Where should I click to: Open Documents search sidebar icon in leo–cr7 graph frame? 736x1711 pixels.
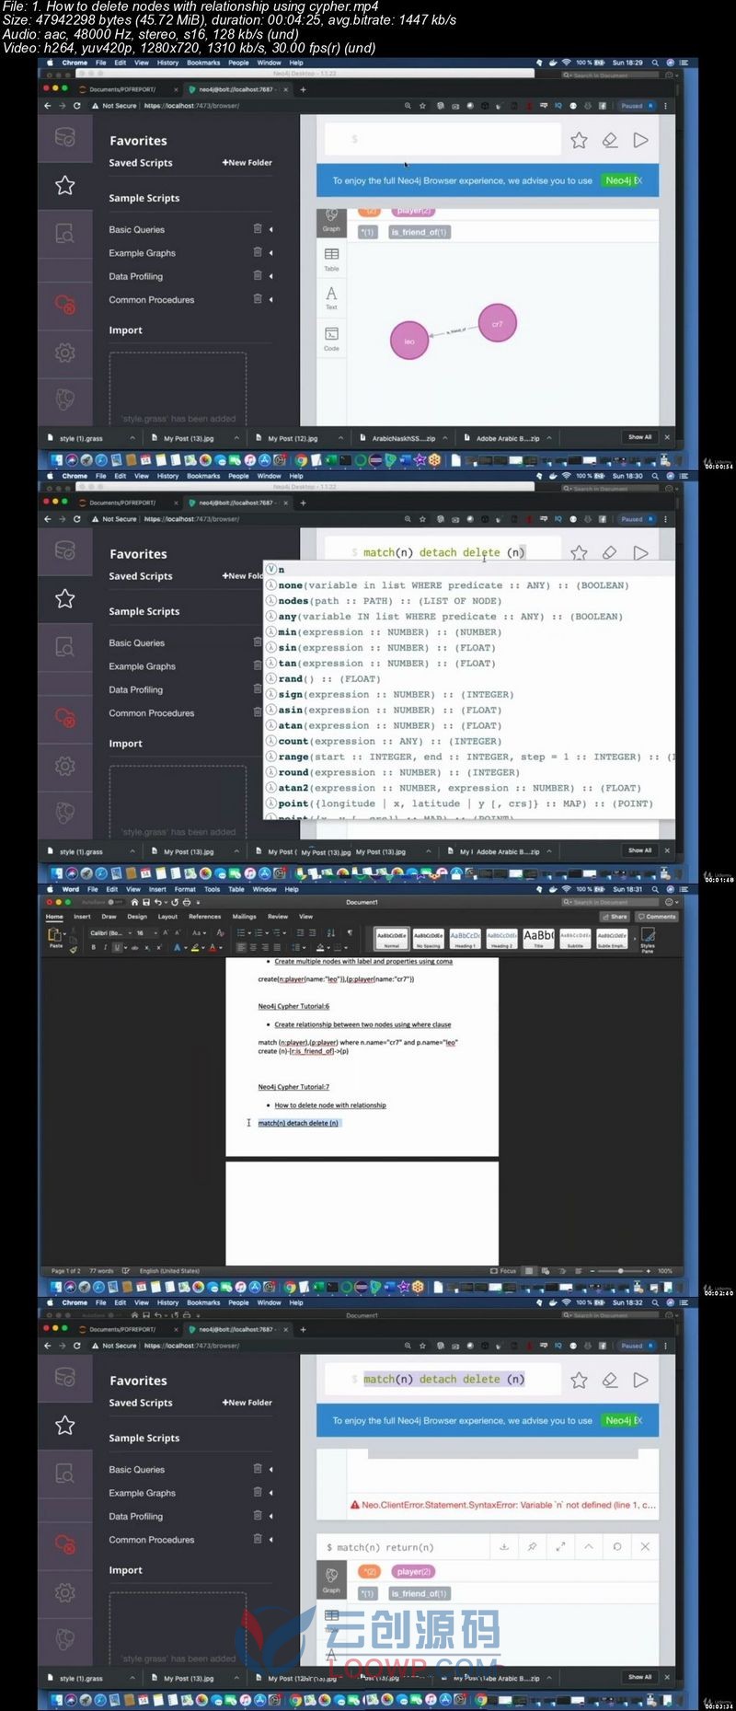click(65, 234)
